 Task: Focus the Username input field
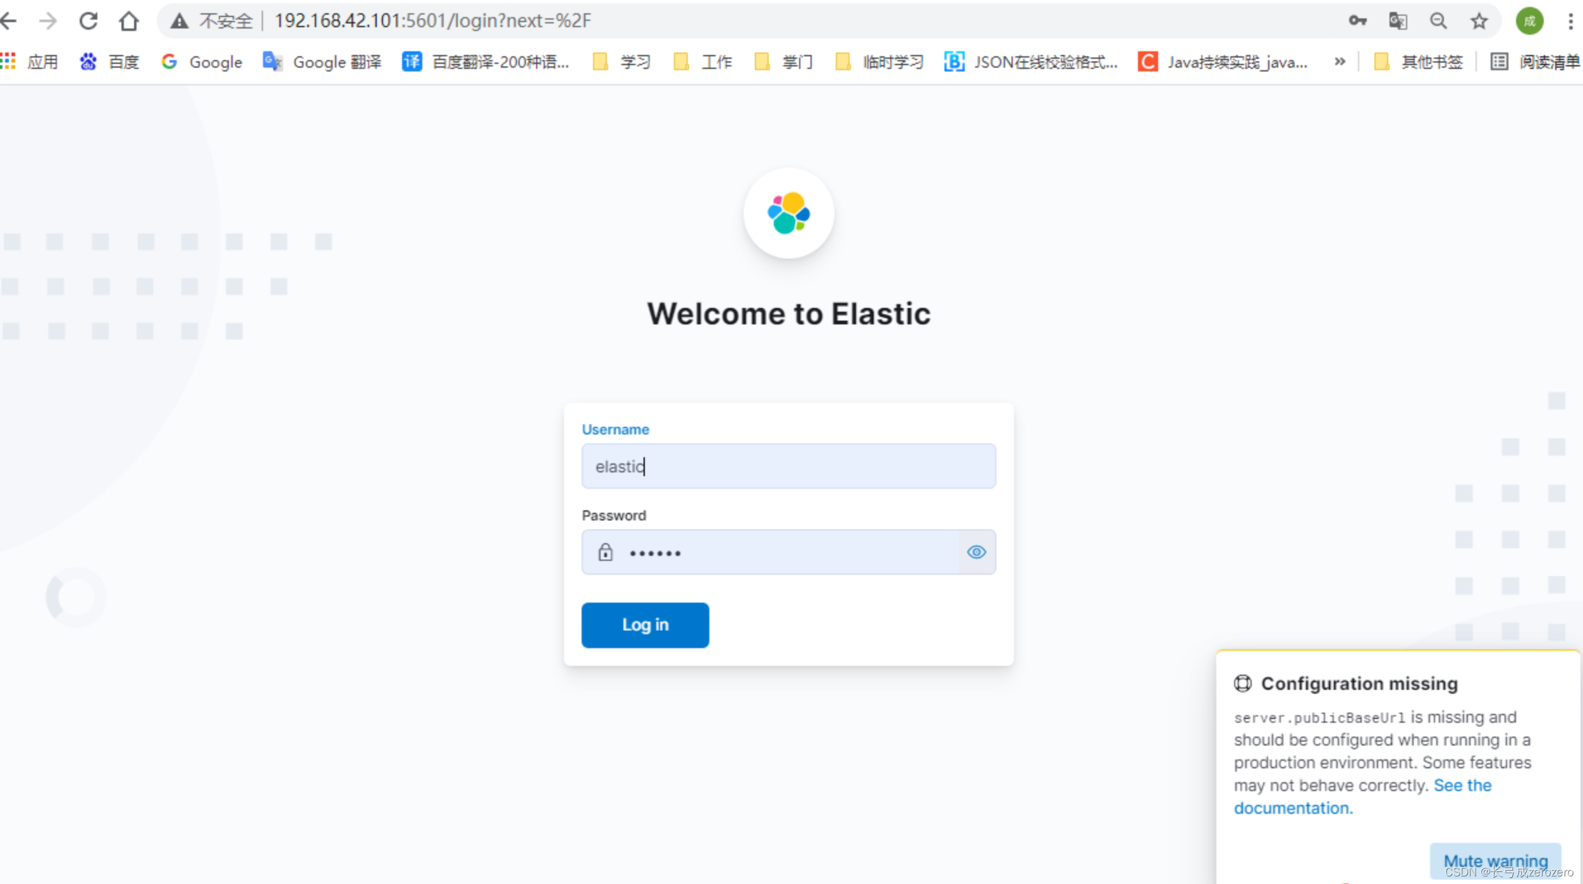point(788,466)
